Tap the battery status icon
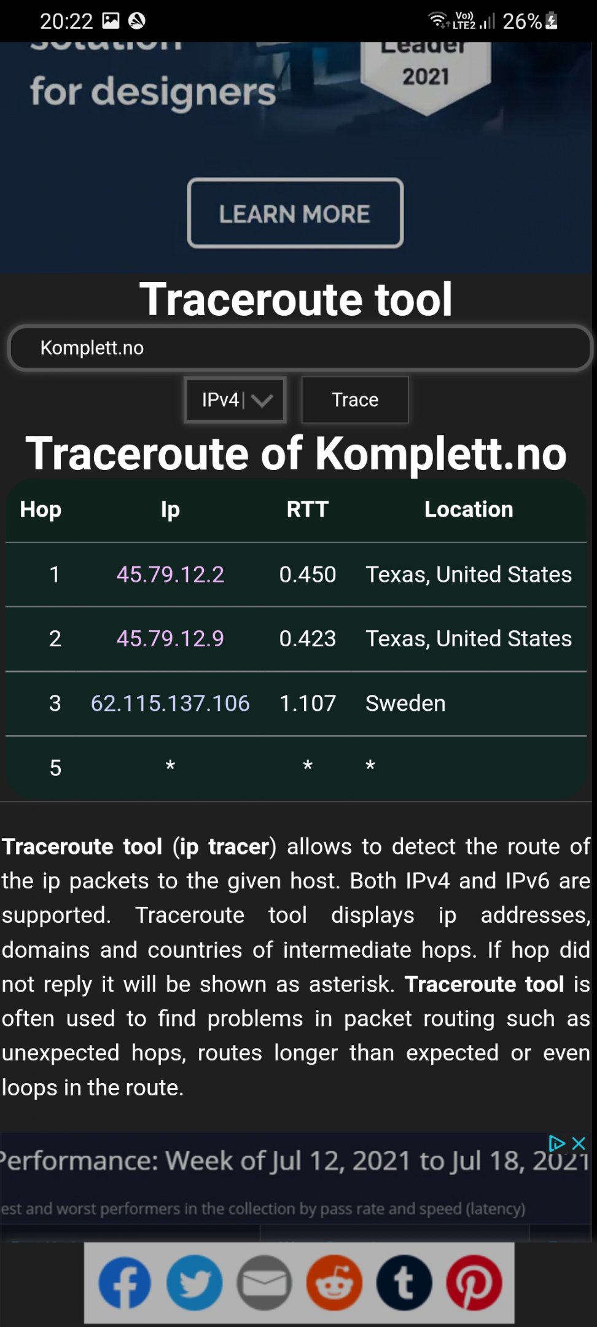This screenshot has height=1327, width=597. coord(552,21)
